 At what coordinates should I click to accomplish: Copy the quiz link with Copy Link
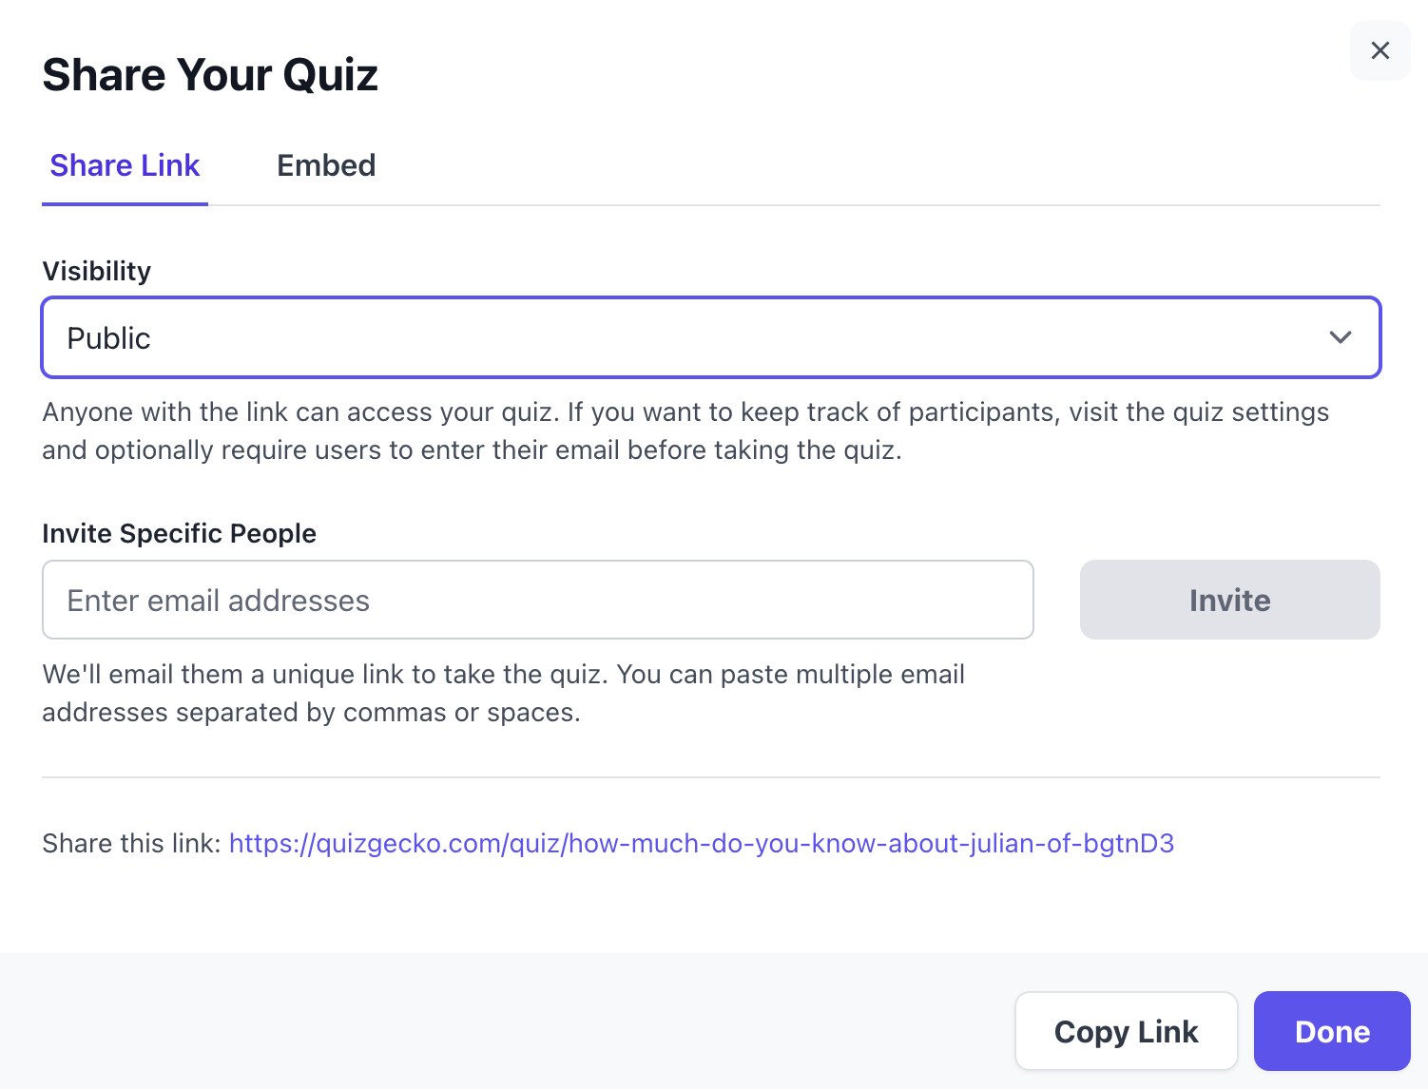pos(1126,1031)
